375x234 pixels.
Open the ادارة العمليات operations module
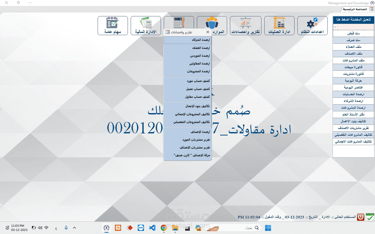point(279,25)
